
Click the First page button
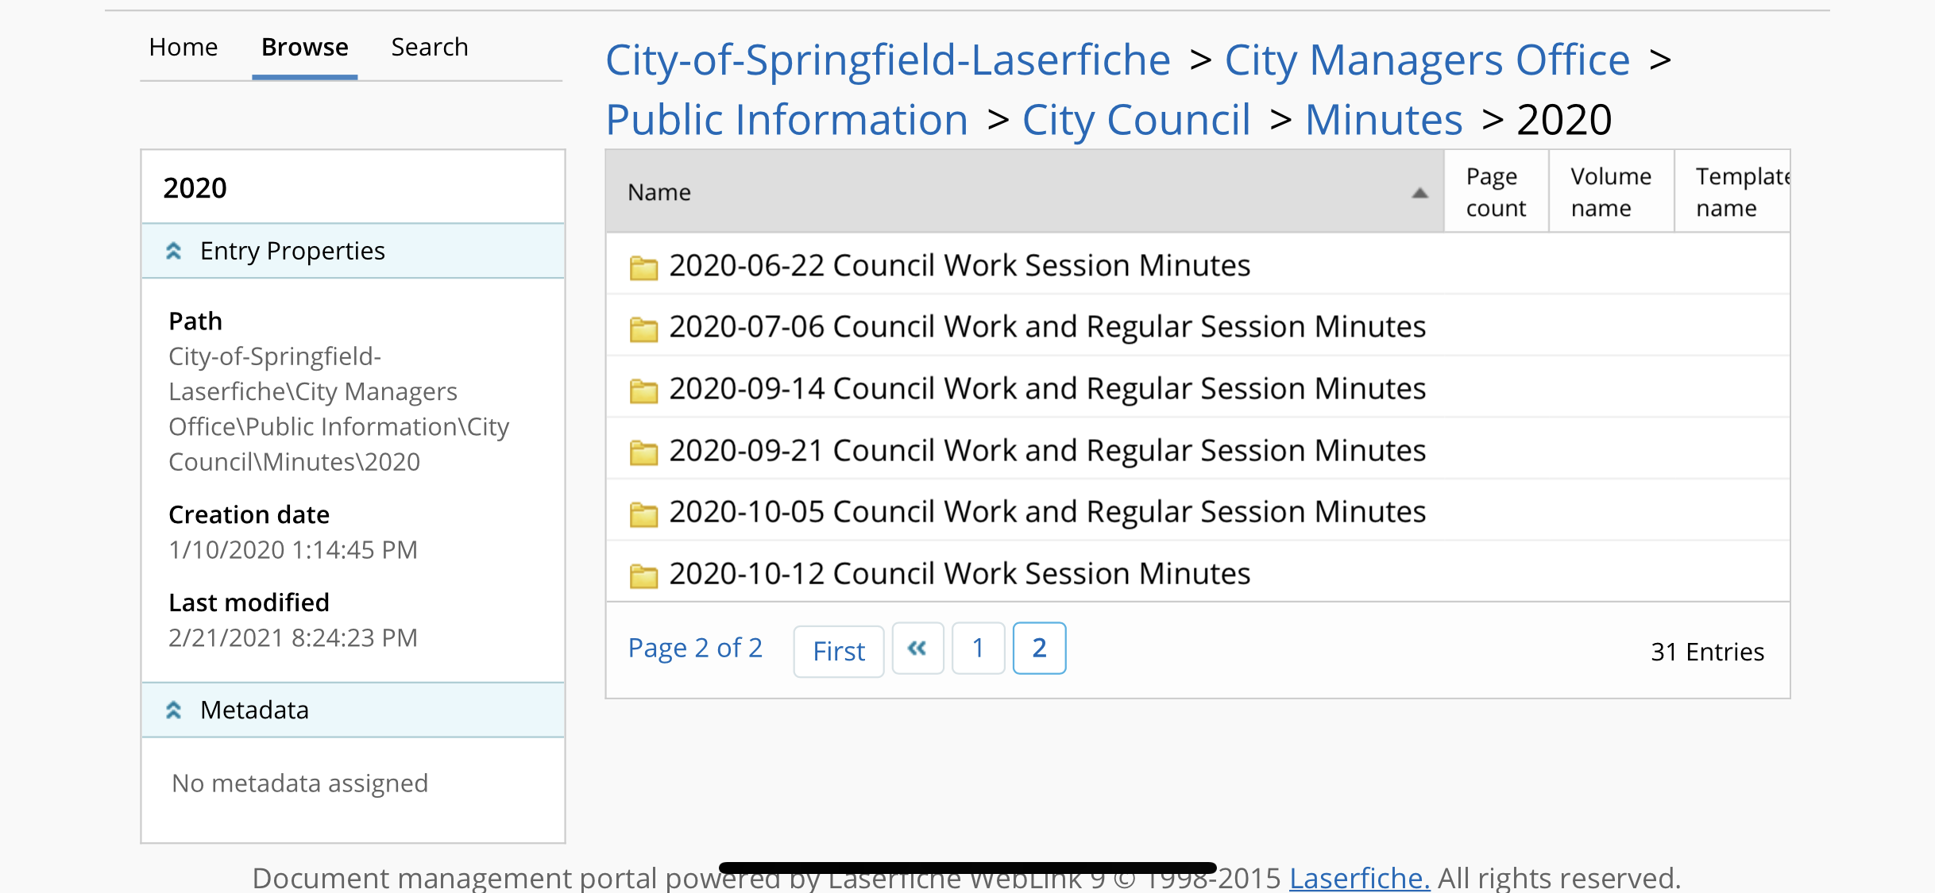click(838, 651)
